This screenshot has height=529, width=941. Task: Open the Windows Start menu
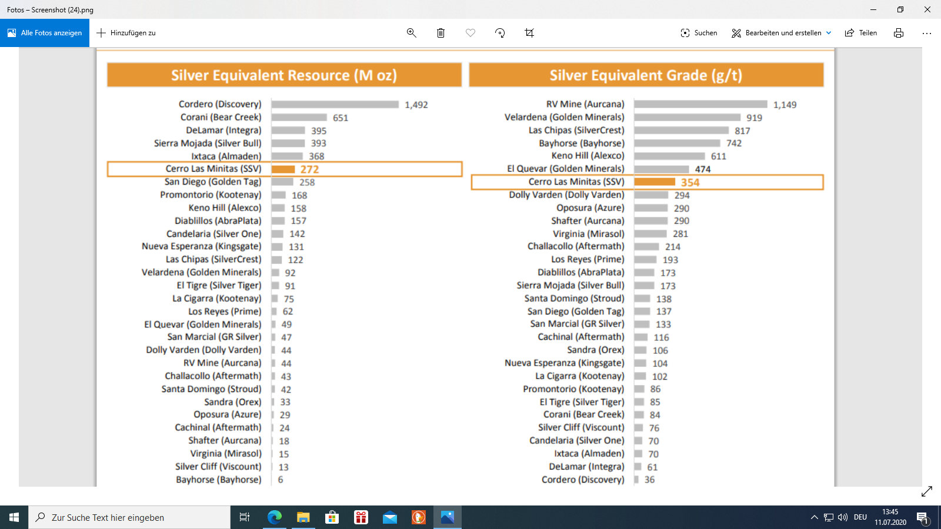[14, 517]
